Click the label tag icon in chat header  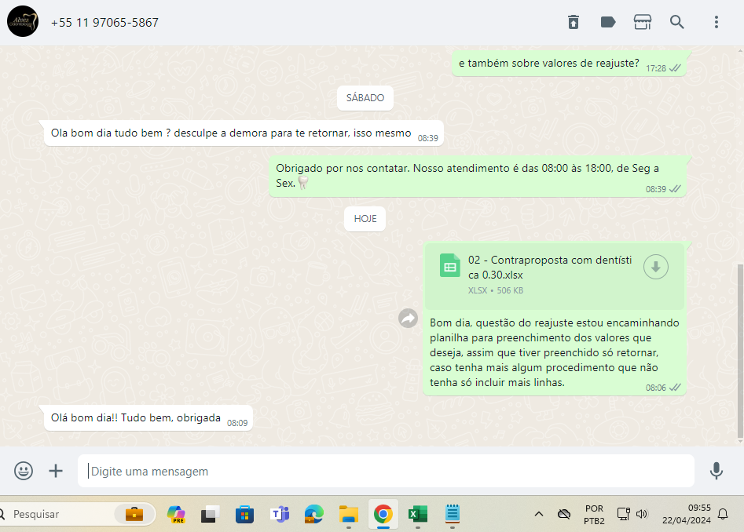pos(608,22)
